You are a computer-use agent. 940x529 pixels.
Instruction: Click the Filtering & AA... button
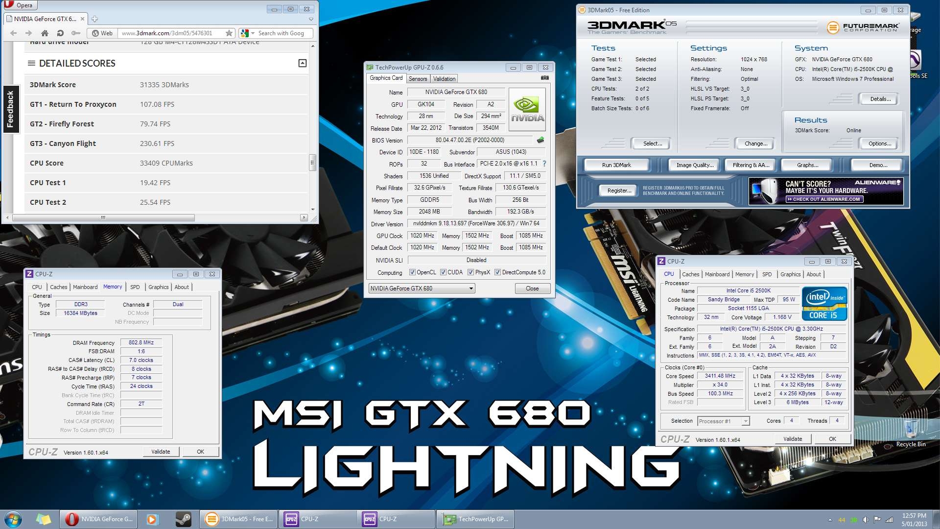tap(751, 165)
